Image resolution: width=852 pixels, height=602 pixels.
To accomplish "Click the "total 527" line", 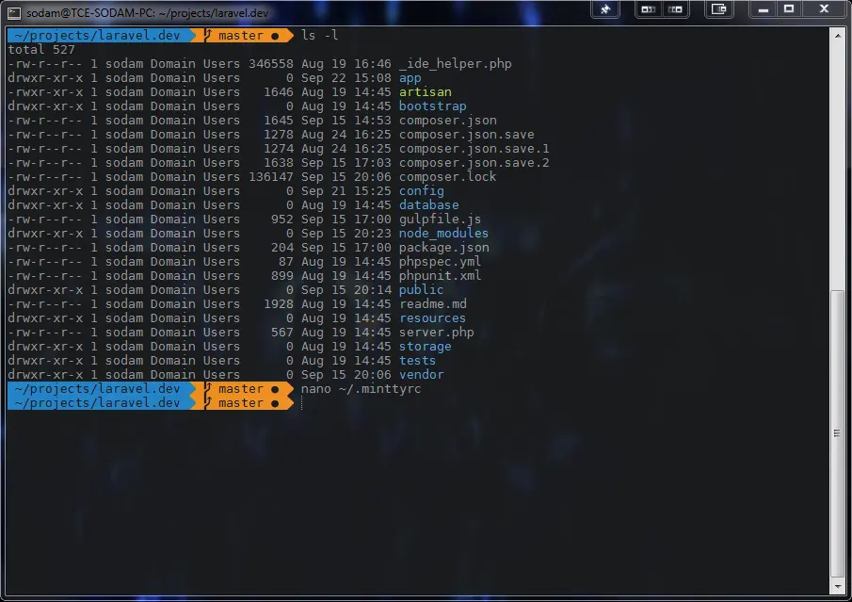I will click(x=41, y=50).
